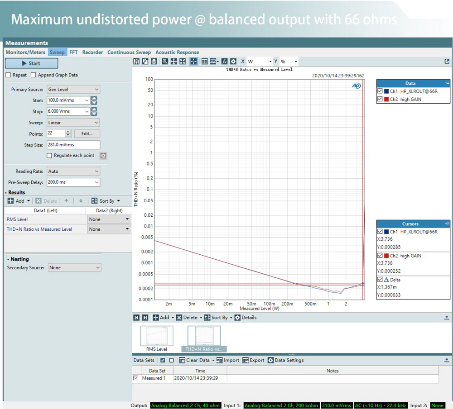Pop out the graph window icon
Screen dimensions: 453x409
pyautogui.click(x=447, y=62)
